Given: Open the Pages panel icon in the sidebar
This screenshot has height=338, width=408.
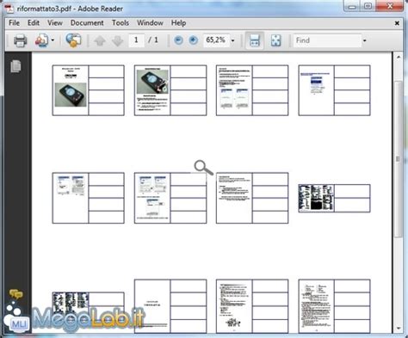Looking at the screenshot, I should 15,66.
